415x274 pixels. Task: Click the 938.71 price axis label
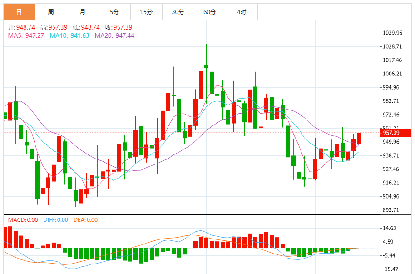(391, 155)
